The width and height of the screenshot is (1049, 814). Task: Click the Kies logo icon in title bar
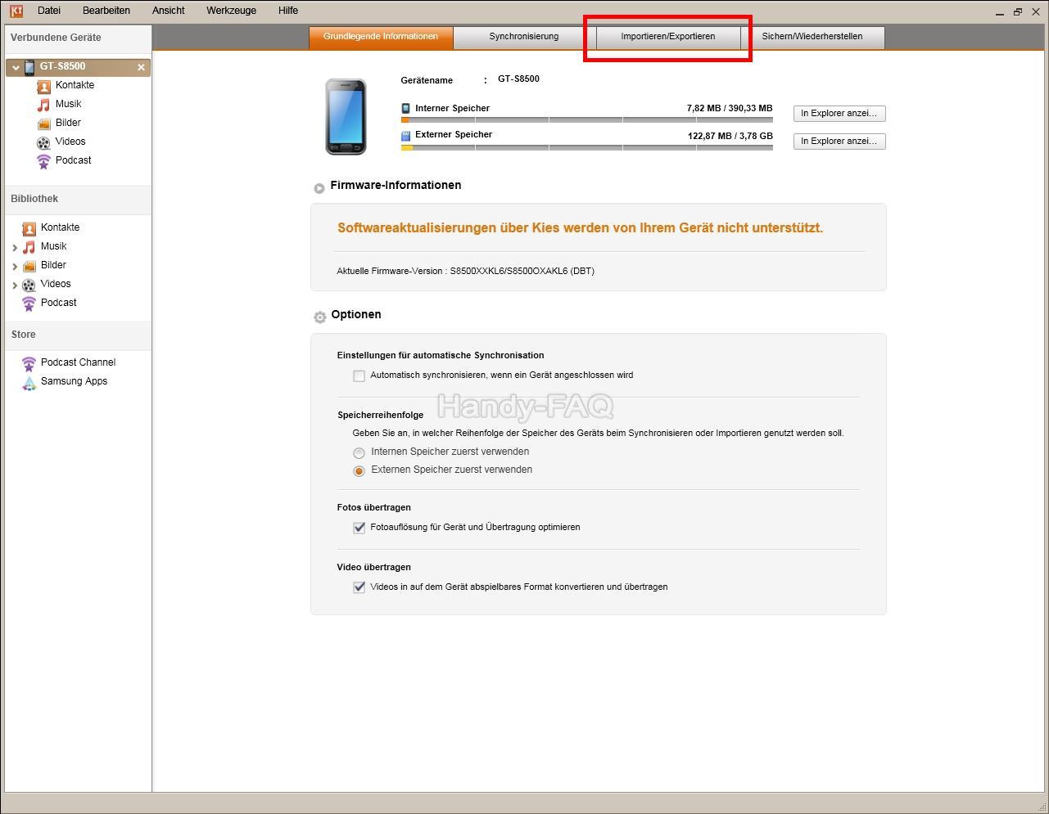click(x=16, y=11)
